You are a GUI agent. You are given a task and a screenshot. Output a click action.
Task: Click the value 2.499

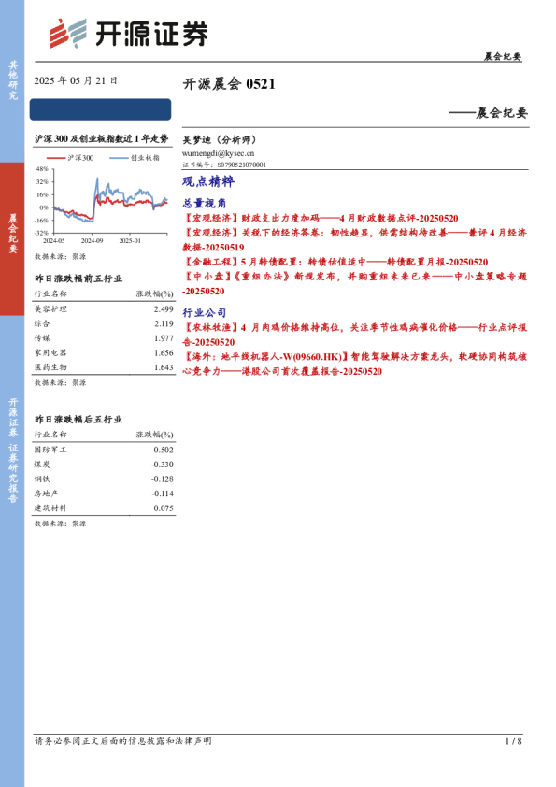pos(164,309)
